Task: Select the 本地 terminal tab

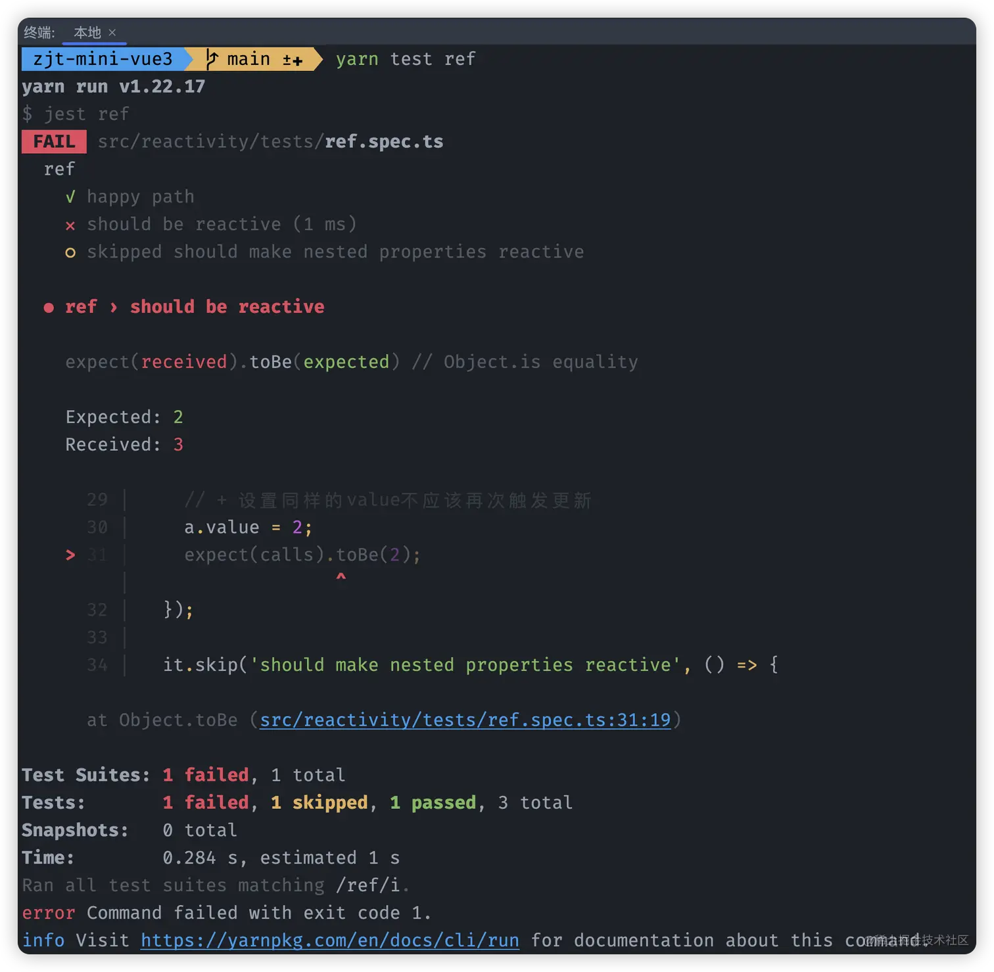Action: coord(87,32)
